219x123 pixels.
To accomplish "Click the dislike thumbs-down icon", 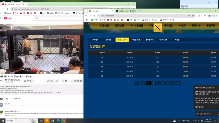I will 57,81.
